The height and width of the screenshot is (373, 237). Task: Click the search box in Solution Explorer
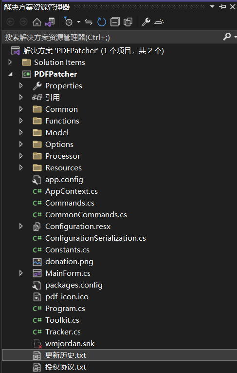click(111, 37)
